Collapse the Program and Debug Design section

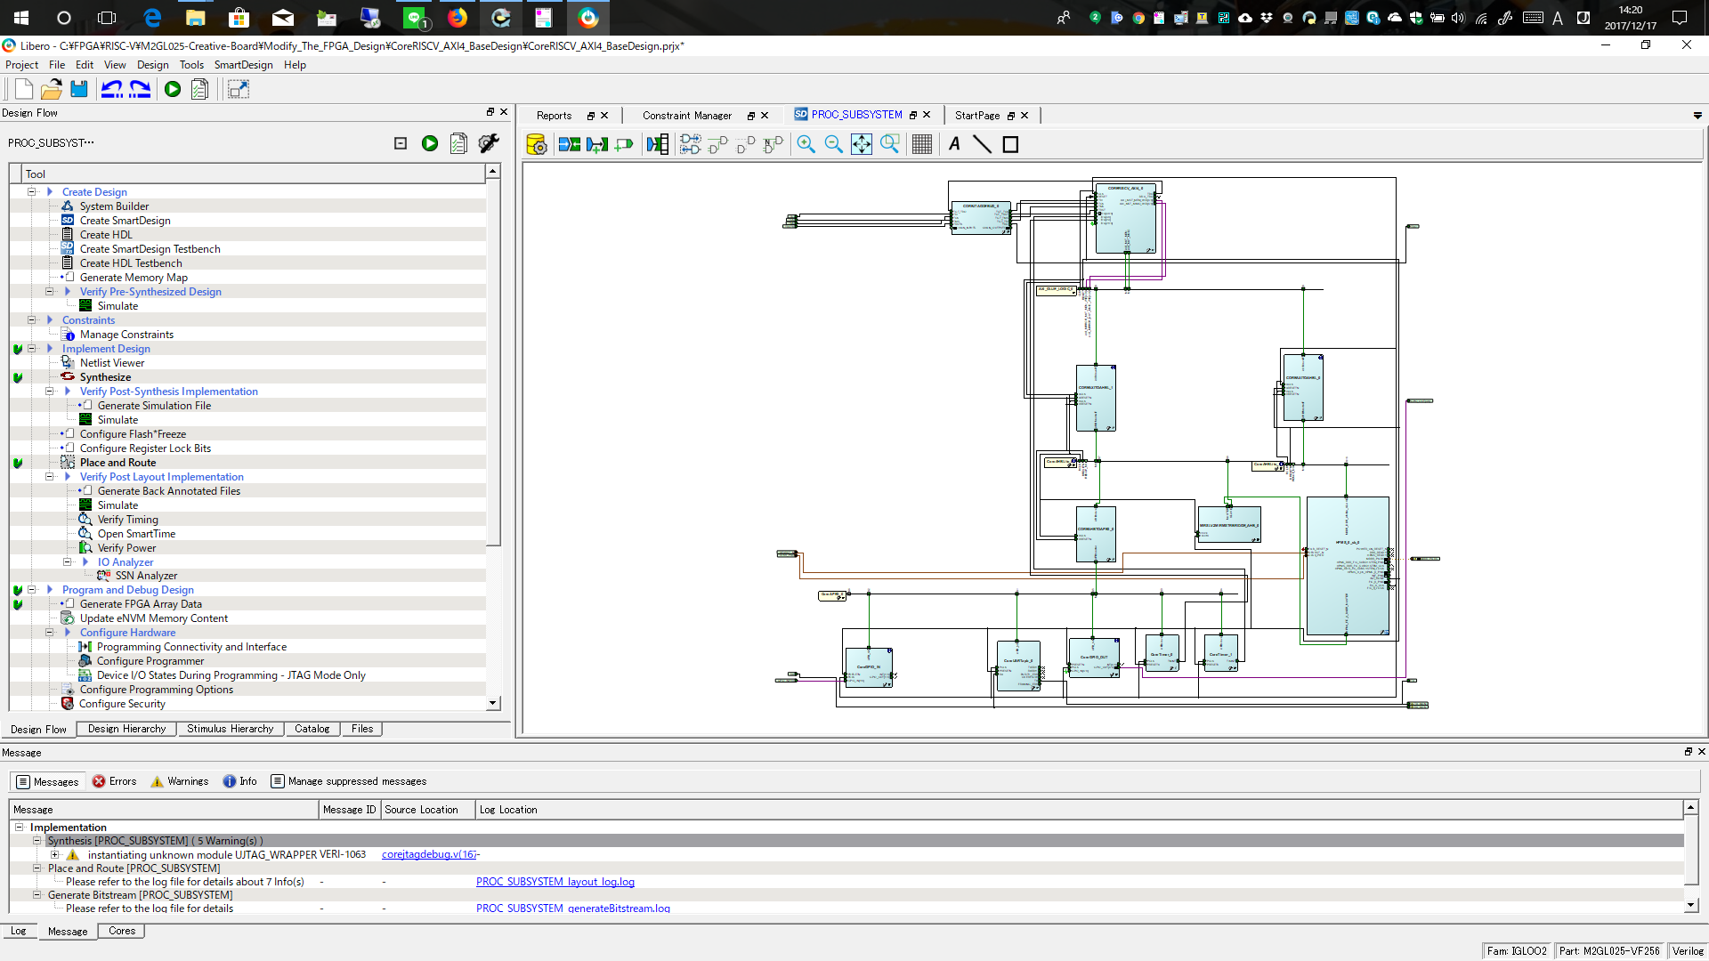point(32,589)
